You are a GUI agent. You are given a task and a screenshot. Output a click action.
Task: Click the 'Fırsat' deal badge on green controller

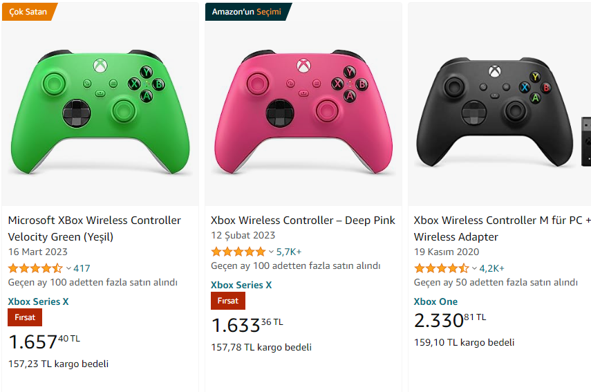[x=25, y=317]
